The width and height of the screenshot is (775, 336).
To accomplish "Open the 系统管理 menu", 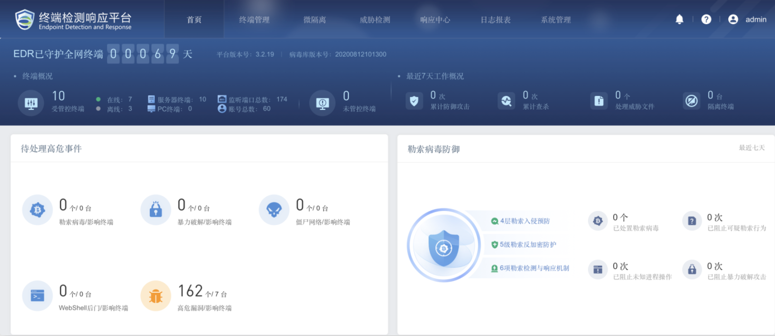I will click(555, 20).
